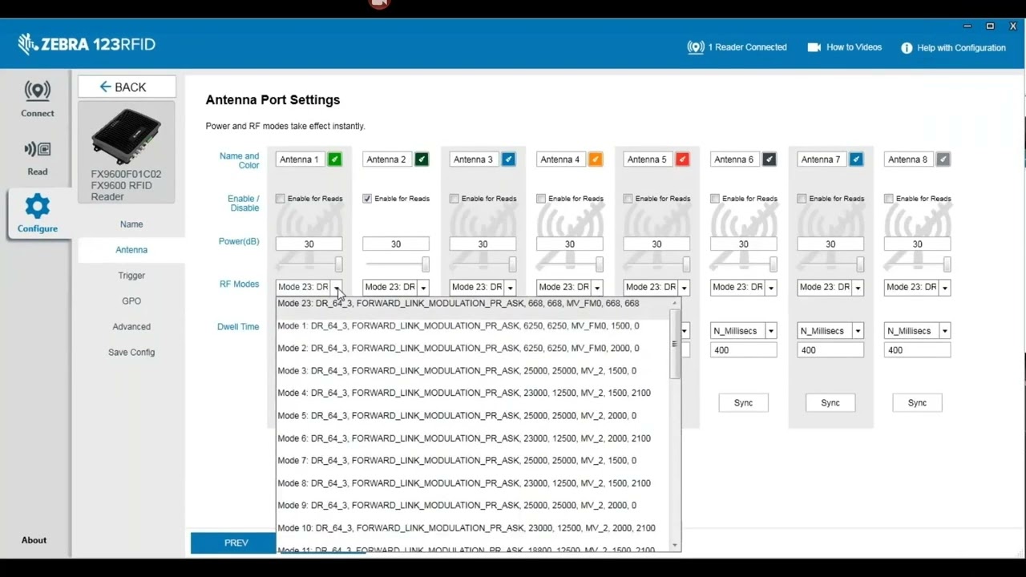Pick the dark green swatch for Antenna 2

coord(422,159)
